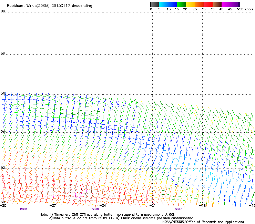Select the green 15-20 knots legend segment

[181, 4]
